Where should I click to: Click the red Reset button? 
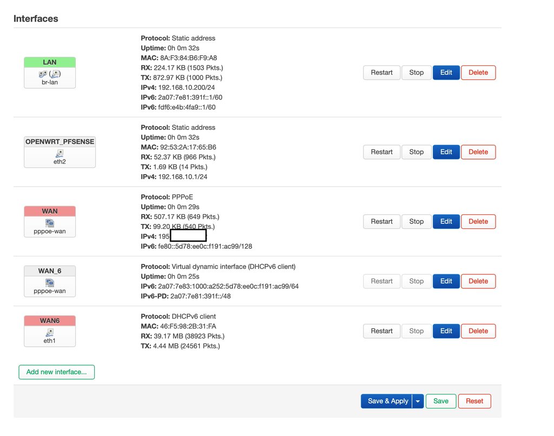point(474,401)
